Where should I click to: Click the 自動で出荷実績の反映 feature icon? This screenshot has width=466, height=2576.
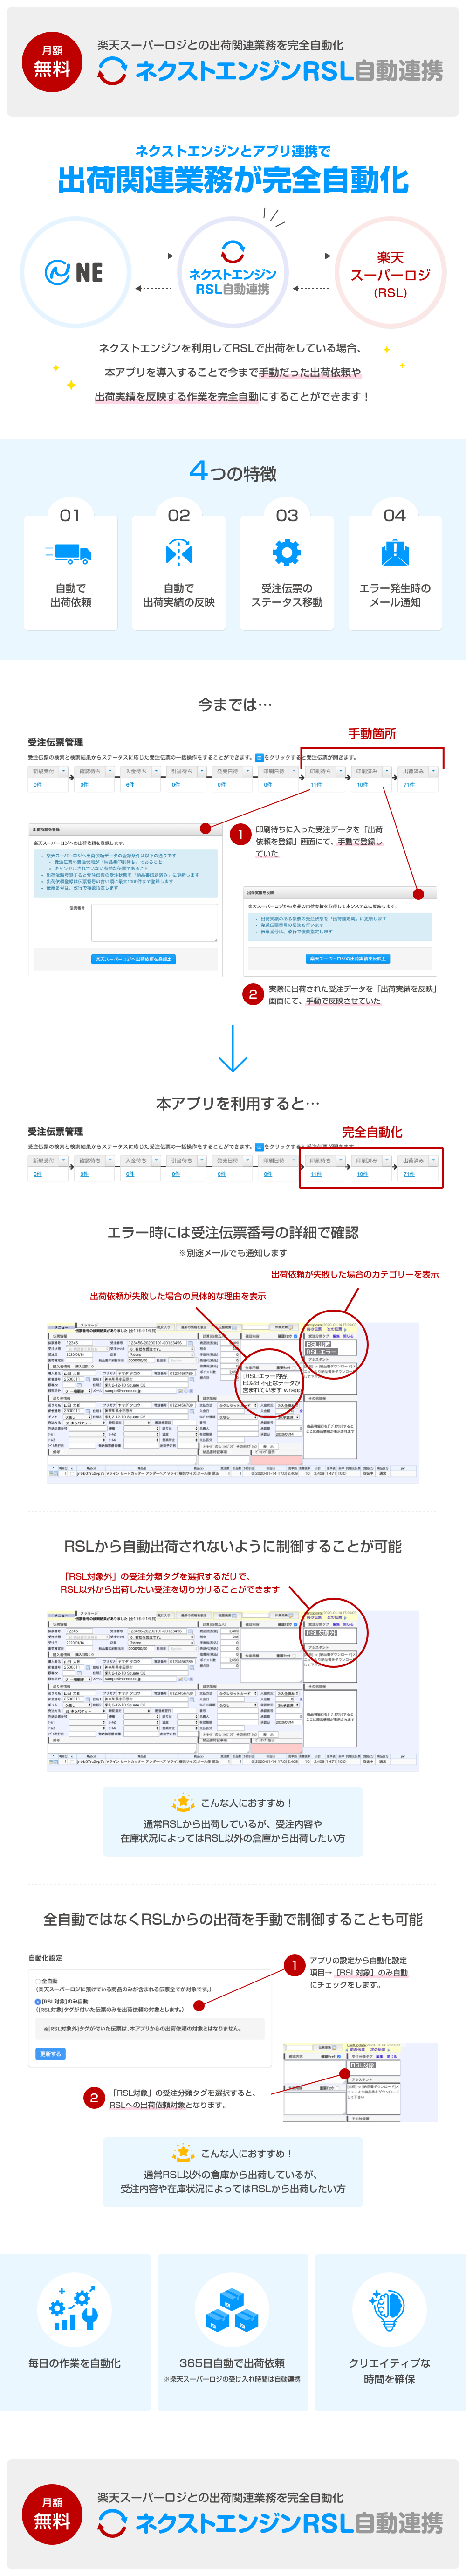pyautogui.click(x=178, y=552)
